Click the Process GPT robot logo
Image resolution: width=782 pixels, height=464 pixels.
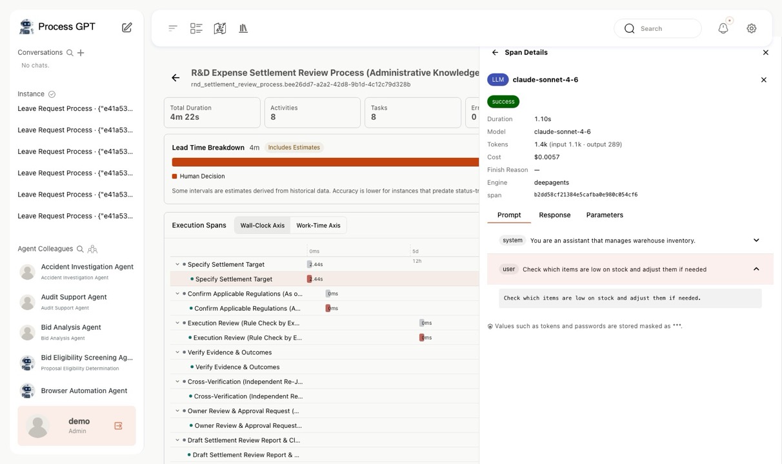[26, 26]
